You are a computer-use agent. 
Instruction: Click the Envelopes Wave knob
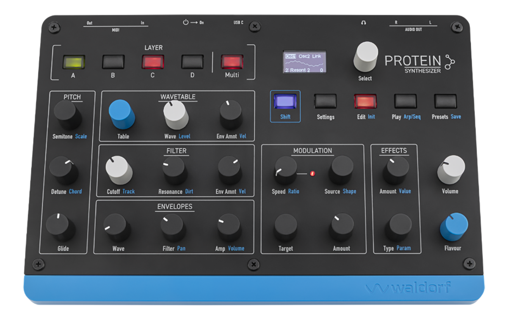(116, 227)
